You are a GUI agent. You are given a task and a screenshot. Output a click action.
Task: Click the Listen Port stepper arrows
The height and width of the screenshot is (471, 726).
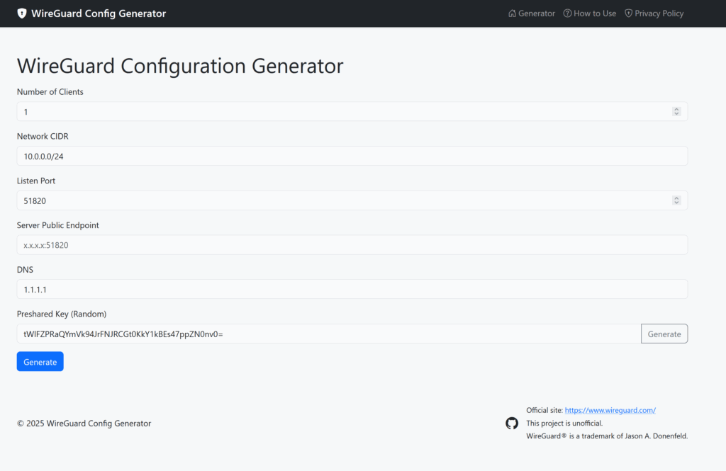(676, 200)
